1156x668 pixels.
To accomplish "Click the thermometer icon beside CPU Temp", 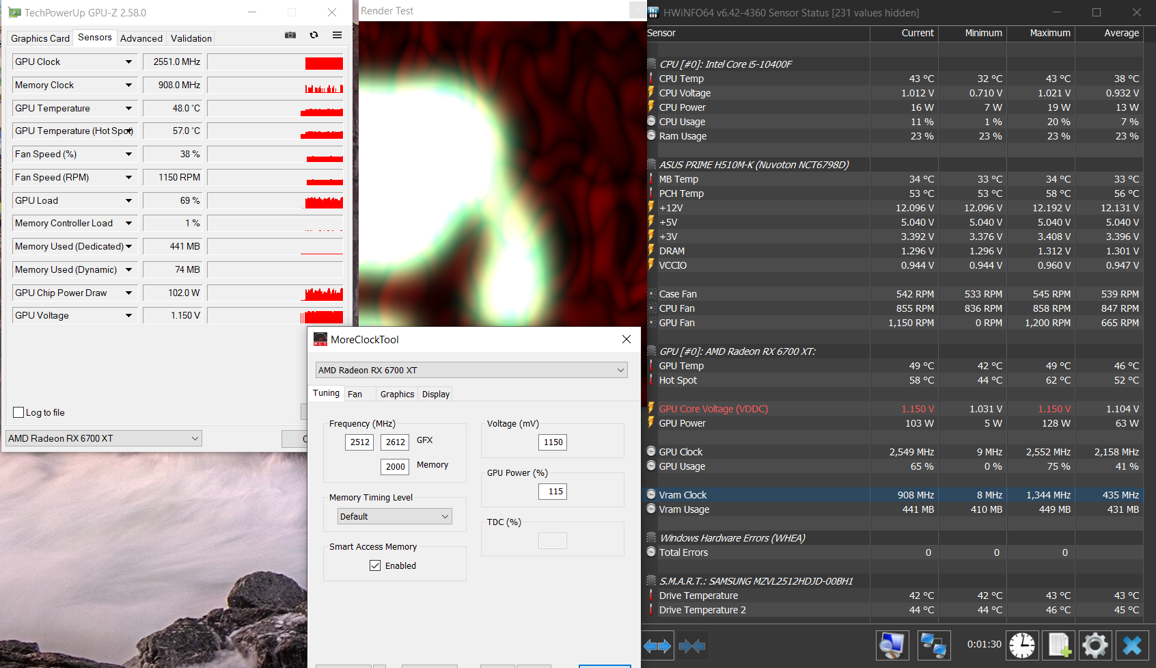I will (651, 78).
